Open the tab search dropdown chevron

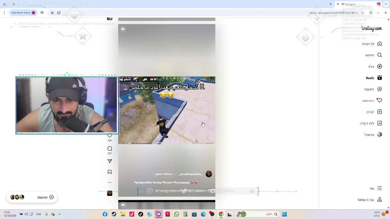coord(385,4)
